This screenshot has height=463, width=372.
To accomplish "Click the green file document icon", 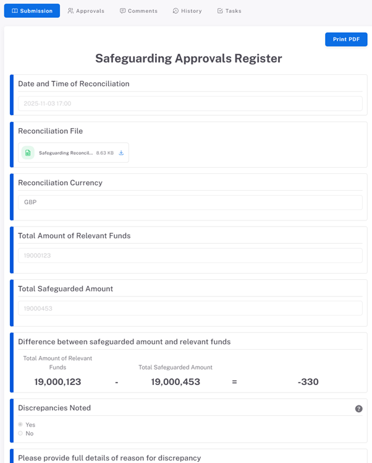I will [x=28, y=153].
